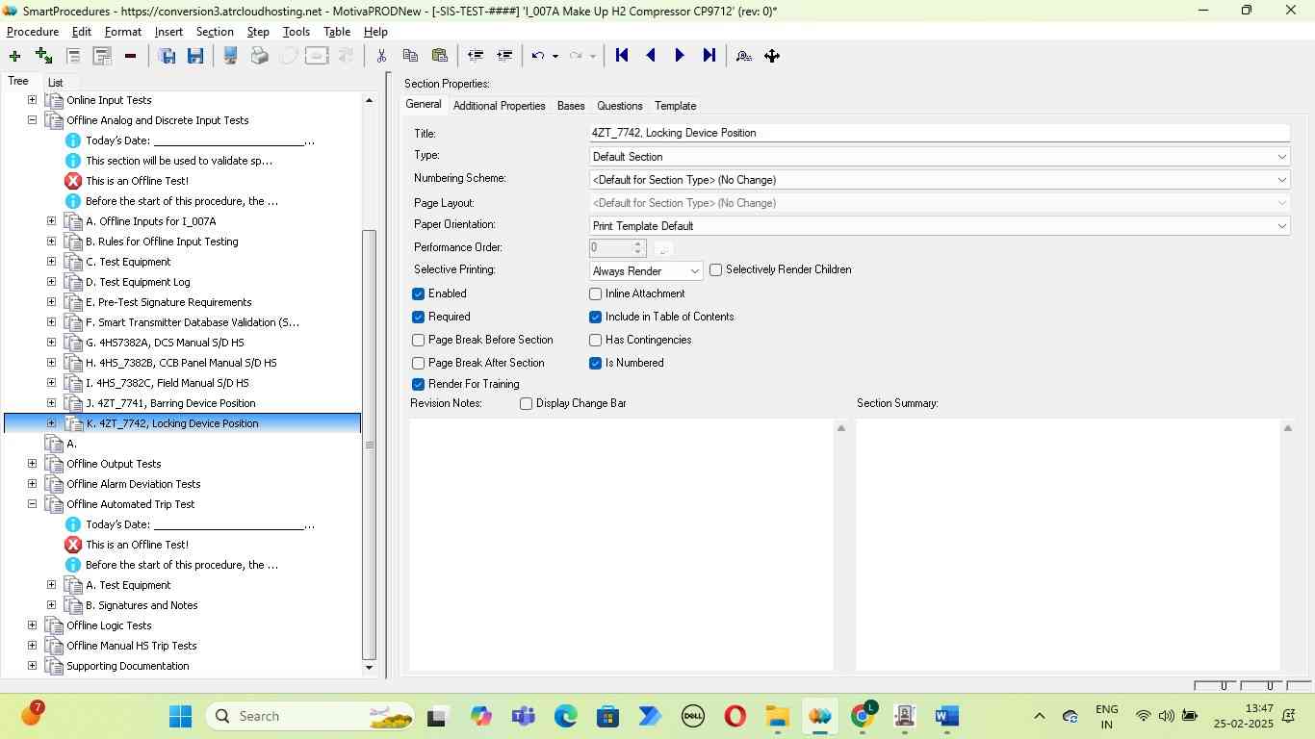Open Microsoft Word from taskbar
This screenshot has height=739, width=1315.
click(x=947, y=716)
